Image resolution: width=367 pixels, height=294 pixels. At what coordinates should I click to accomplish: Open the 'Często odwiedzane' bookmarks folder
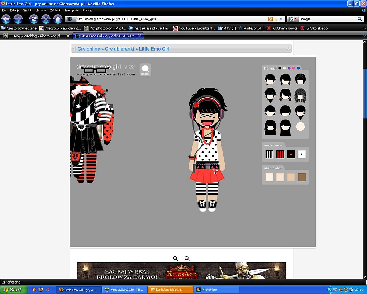point(19,28)
